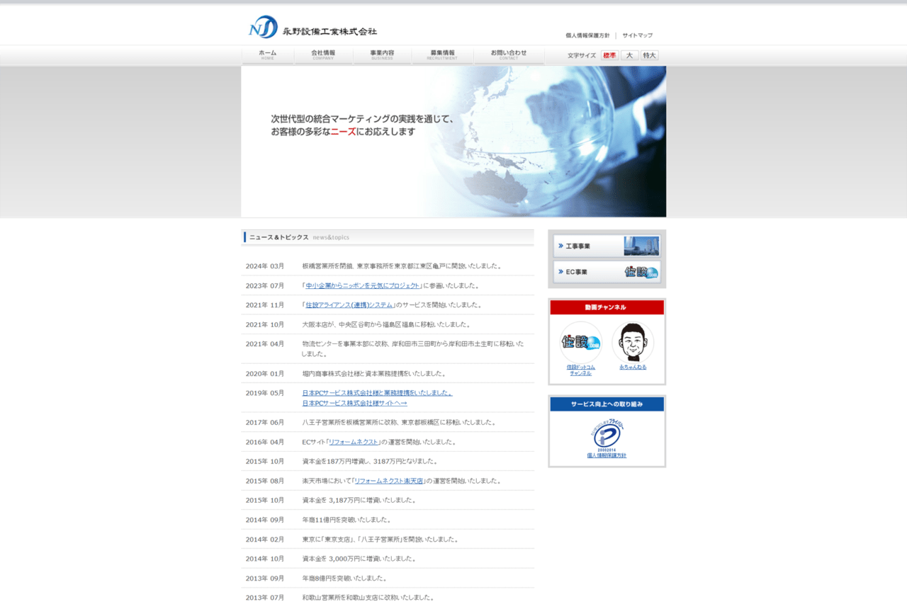Go to the ホーム tab

pos(267,55)
